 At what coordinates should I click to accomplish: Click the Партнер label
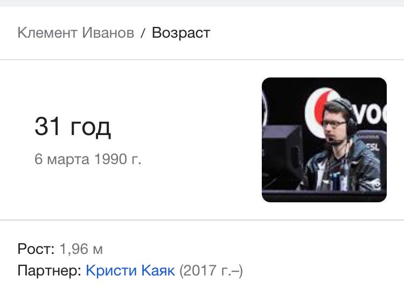(50, 271)
